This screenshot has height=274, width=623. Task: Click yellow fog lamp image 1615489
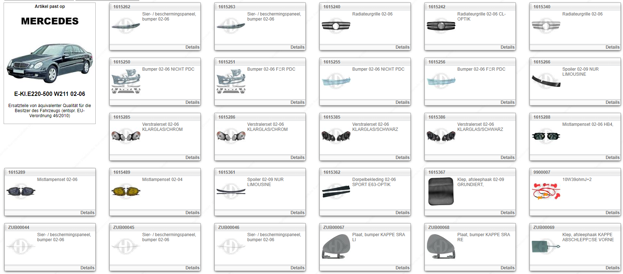[x=126, y=191]
